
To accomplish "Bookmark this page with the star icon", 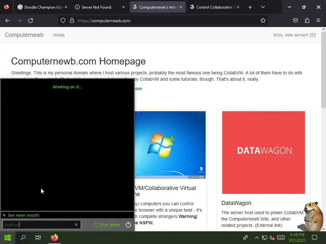I will (263, 21).
